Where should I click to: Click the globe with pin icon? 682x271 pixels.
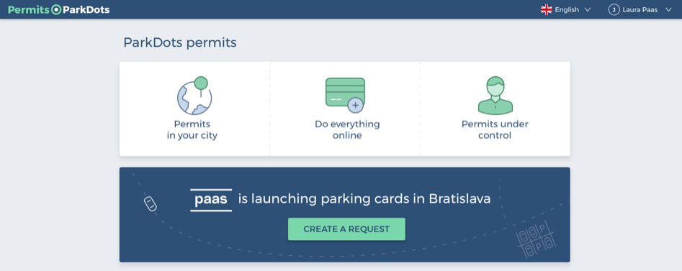tap(194, 96)
